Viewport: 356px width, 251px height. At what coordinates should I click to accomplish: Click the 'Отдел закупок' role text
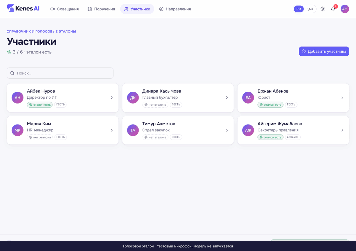(x=156, y=130)
